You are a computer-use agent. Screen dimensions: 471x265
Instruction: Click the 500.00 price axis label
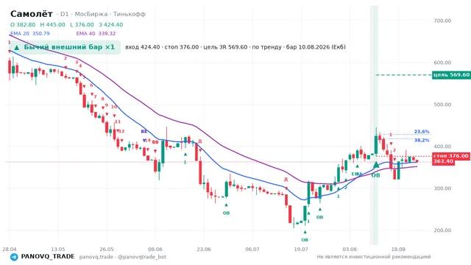tap(442, 105)
